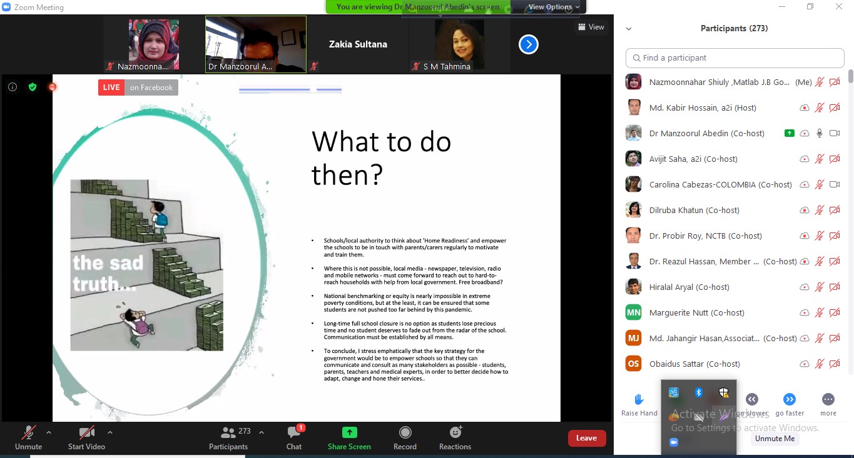Open audio options arrow beside Unmute
Image resolution: width=854 pixels, height=458 pixels.
pos(49,432)
